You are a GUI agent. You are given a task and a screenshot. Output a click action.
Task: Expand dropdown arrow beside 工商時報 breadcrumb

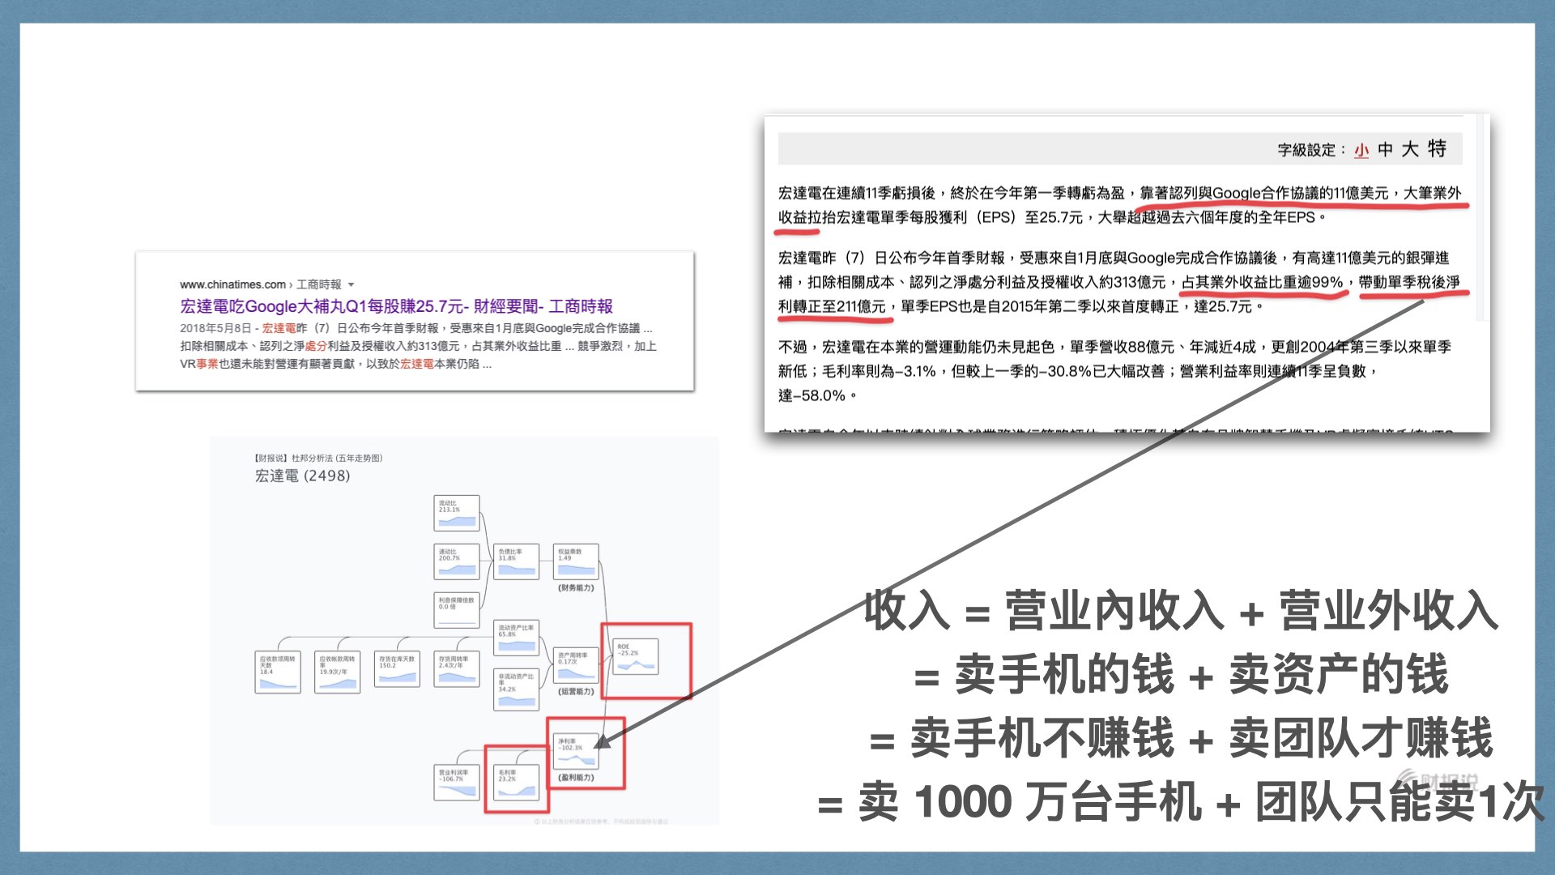pos(351,285)
